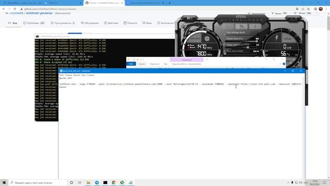Click the Afterburner info (i) button
The image size is (330, 186).
point(255,26)
